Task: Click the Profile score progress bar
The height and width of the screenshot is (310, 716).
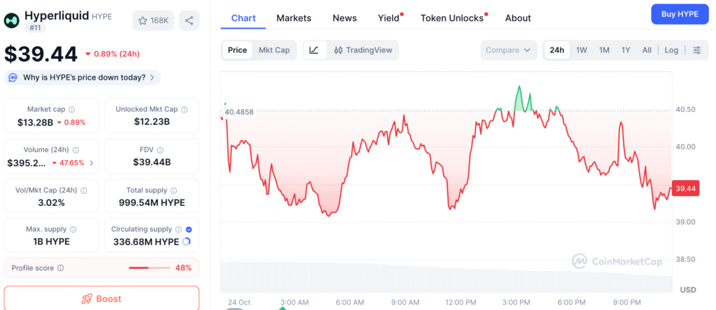Action: point(149,268)
